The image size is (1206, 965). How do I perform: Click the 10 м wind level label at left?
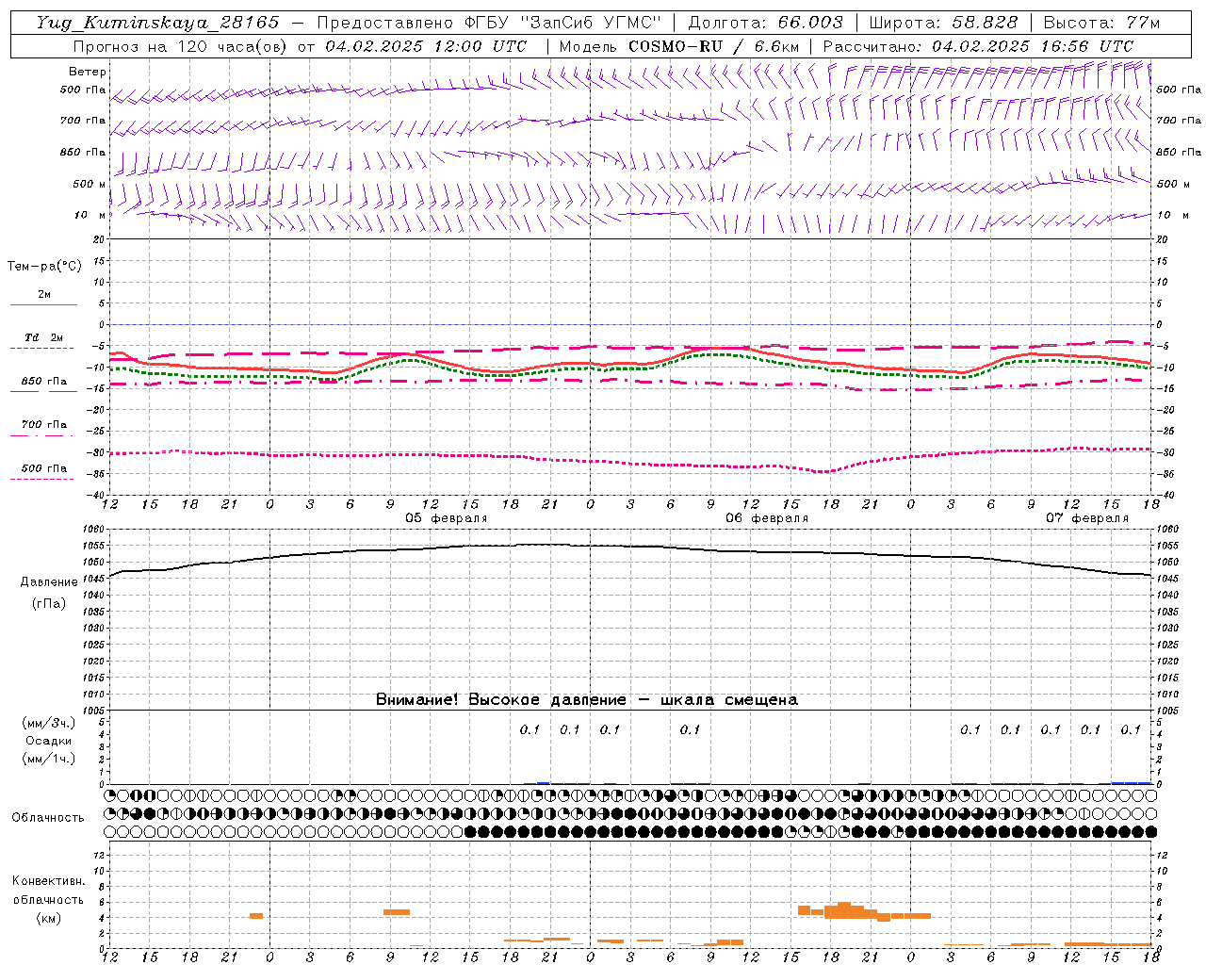90,215
